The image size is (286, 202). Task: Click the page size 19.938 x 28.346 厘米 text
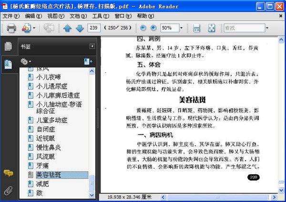[x=129, y=197]
